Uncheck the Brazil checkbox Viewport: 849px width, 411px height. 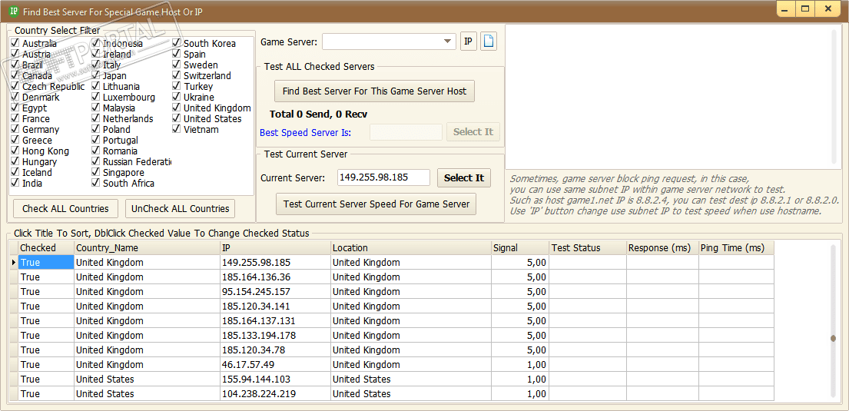click(x=15, y=65)
